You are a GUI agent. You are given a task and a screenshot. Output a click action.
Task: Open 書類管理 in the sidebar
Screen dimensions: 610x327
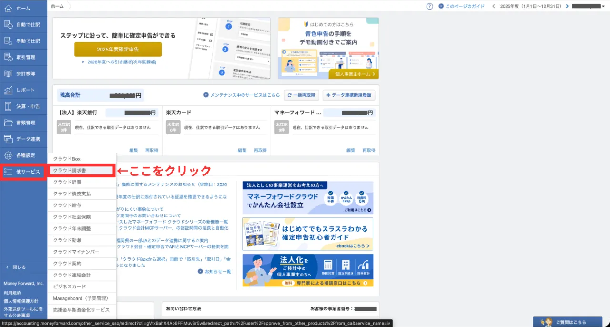coord(23,123)
